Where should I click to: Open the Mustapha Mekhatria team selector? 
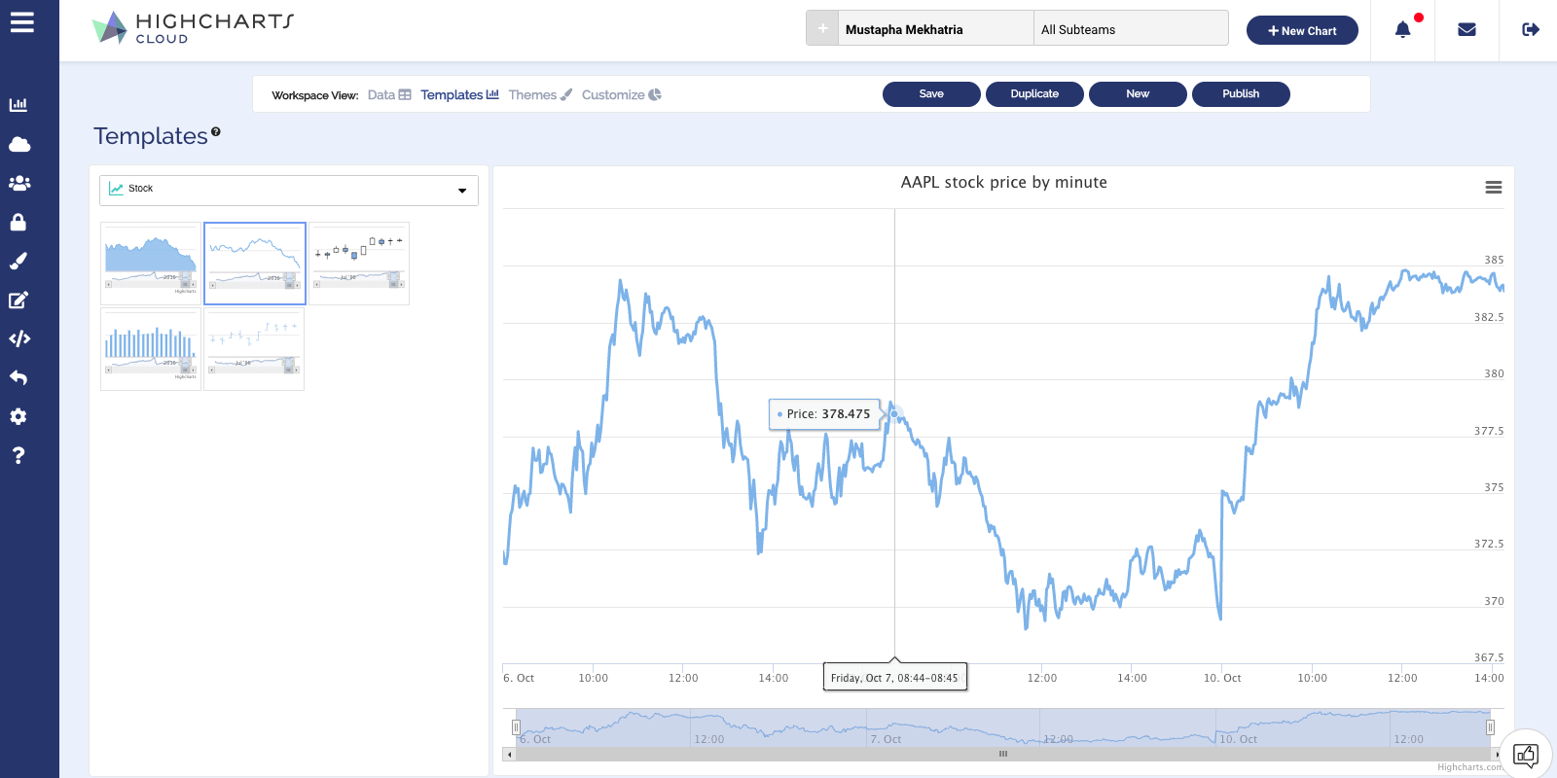point(934,29)
